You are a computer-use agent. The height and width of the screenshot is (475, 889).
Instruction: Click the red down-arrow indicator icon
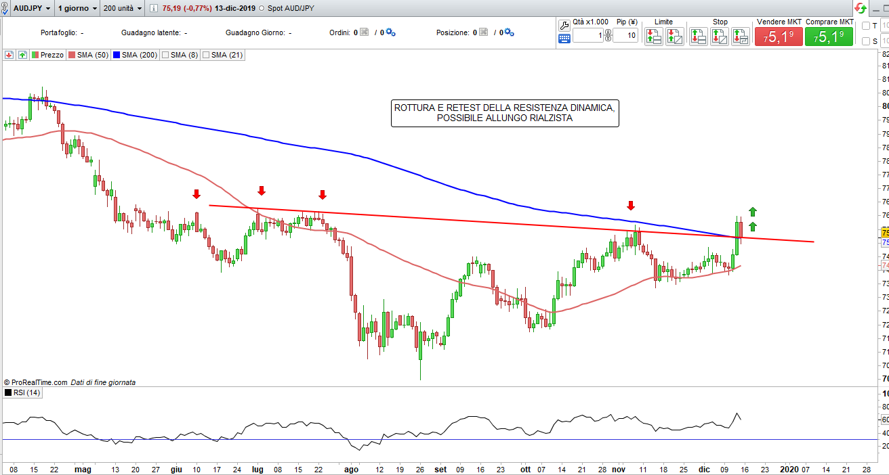9,55
